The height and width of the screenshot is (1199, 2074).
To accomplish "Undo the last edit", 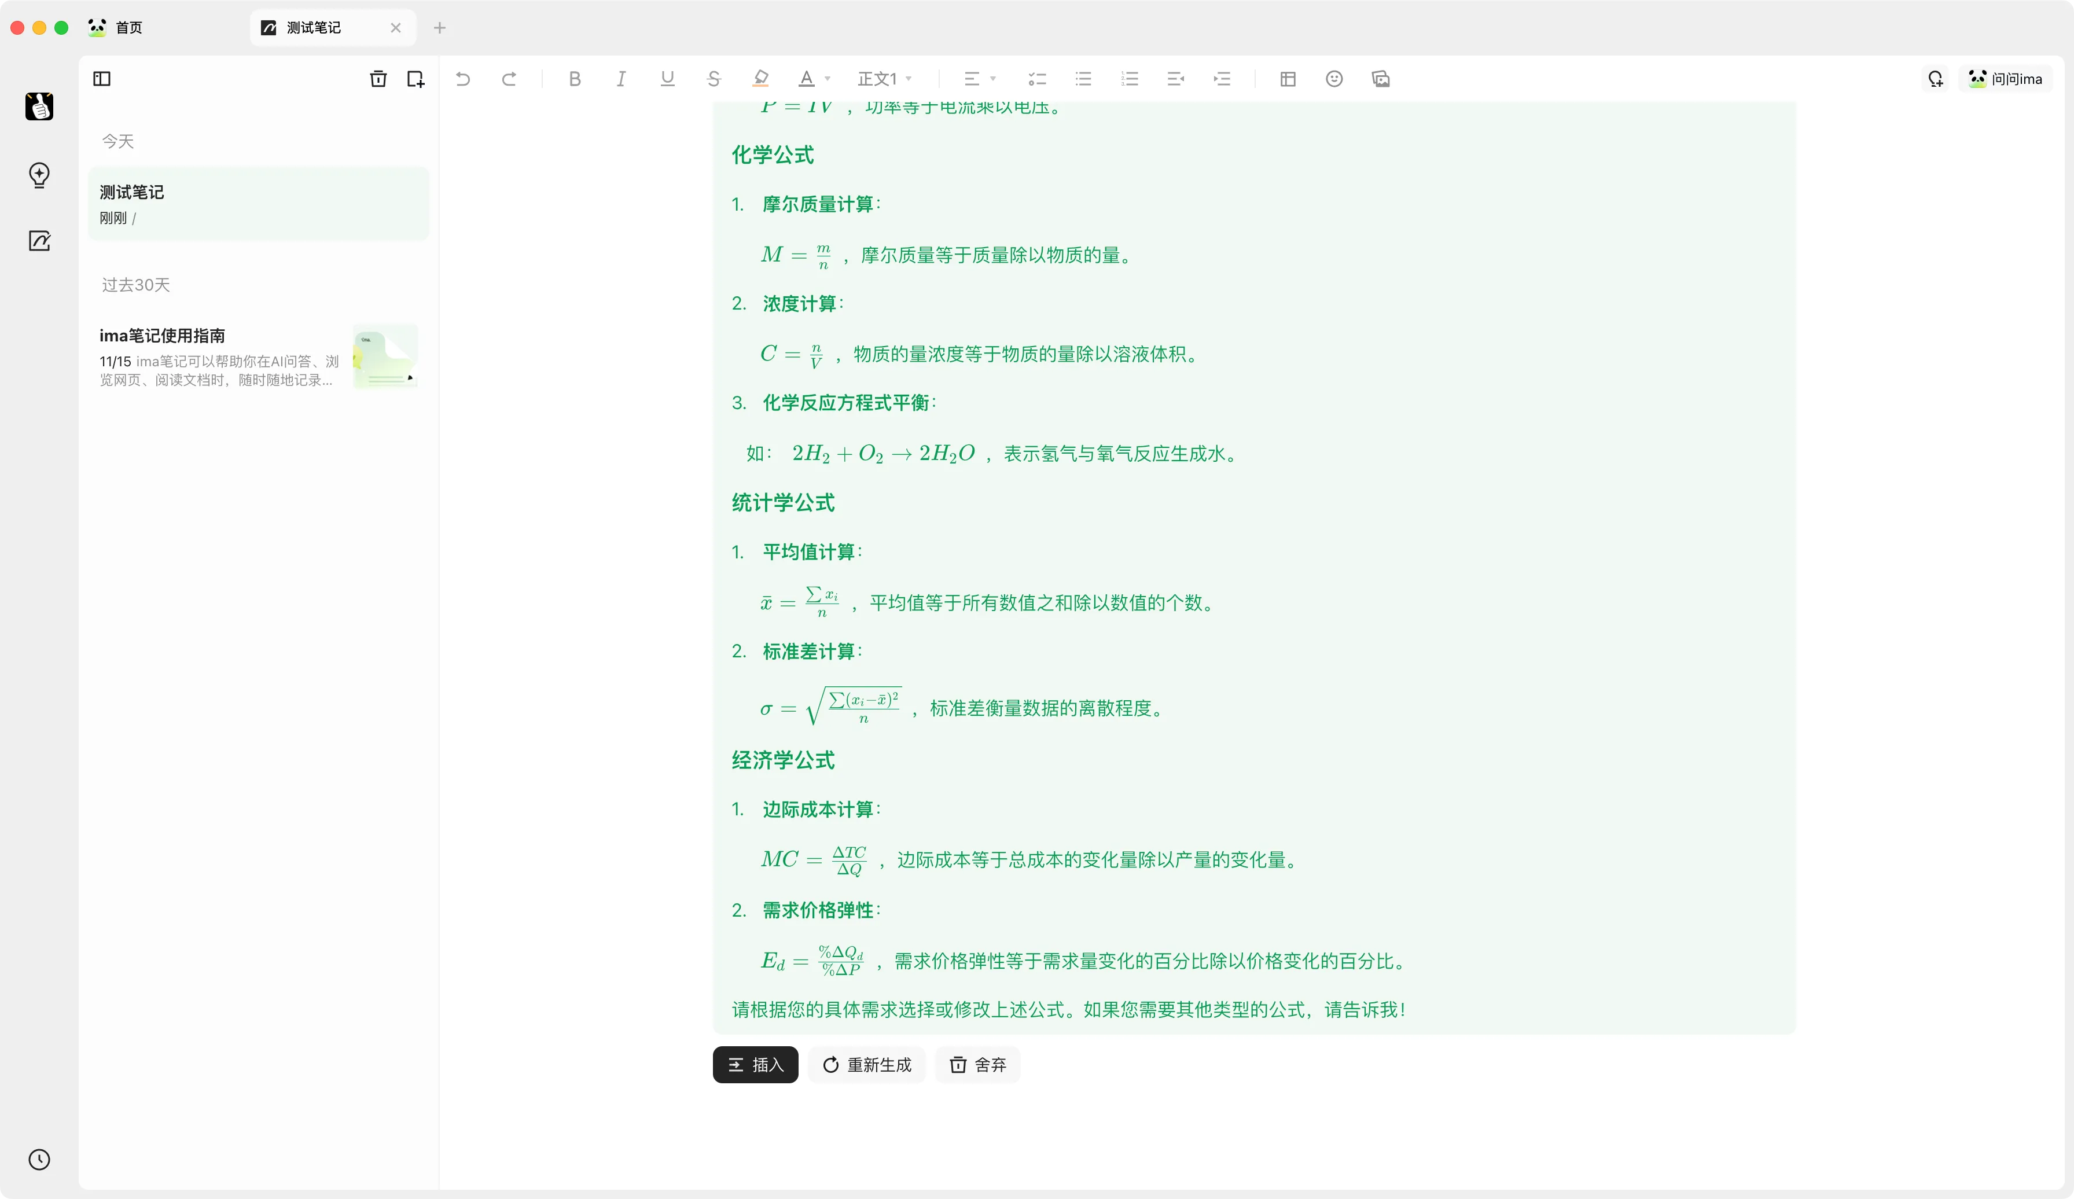I will (x=462, y=79).
